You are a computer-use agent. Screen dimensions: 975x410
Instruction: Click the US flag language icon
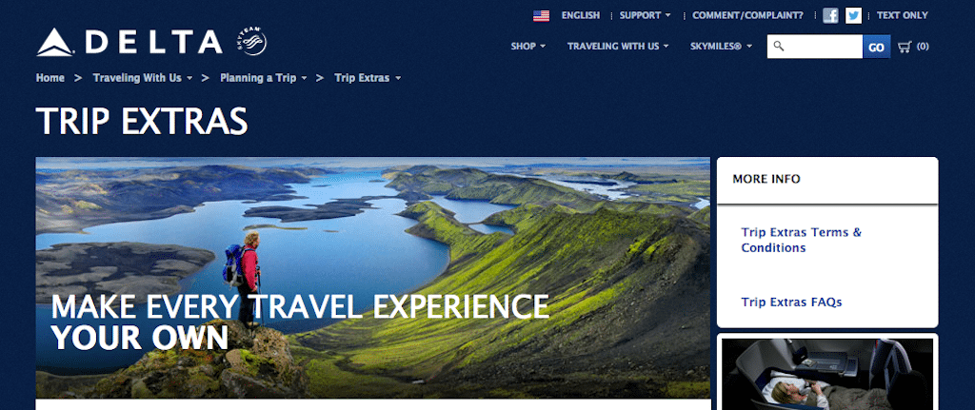click(541, 15)
